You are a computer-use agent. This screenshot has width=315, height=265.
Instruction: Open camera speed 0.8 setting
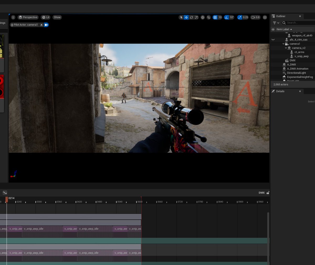point(255,17)
